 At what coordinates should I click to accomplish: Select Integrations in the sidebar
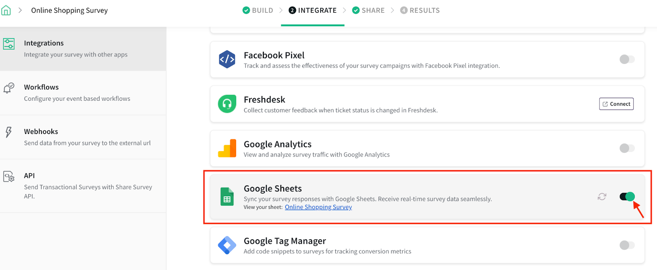pyautogui.click(x=83, y=49)
